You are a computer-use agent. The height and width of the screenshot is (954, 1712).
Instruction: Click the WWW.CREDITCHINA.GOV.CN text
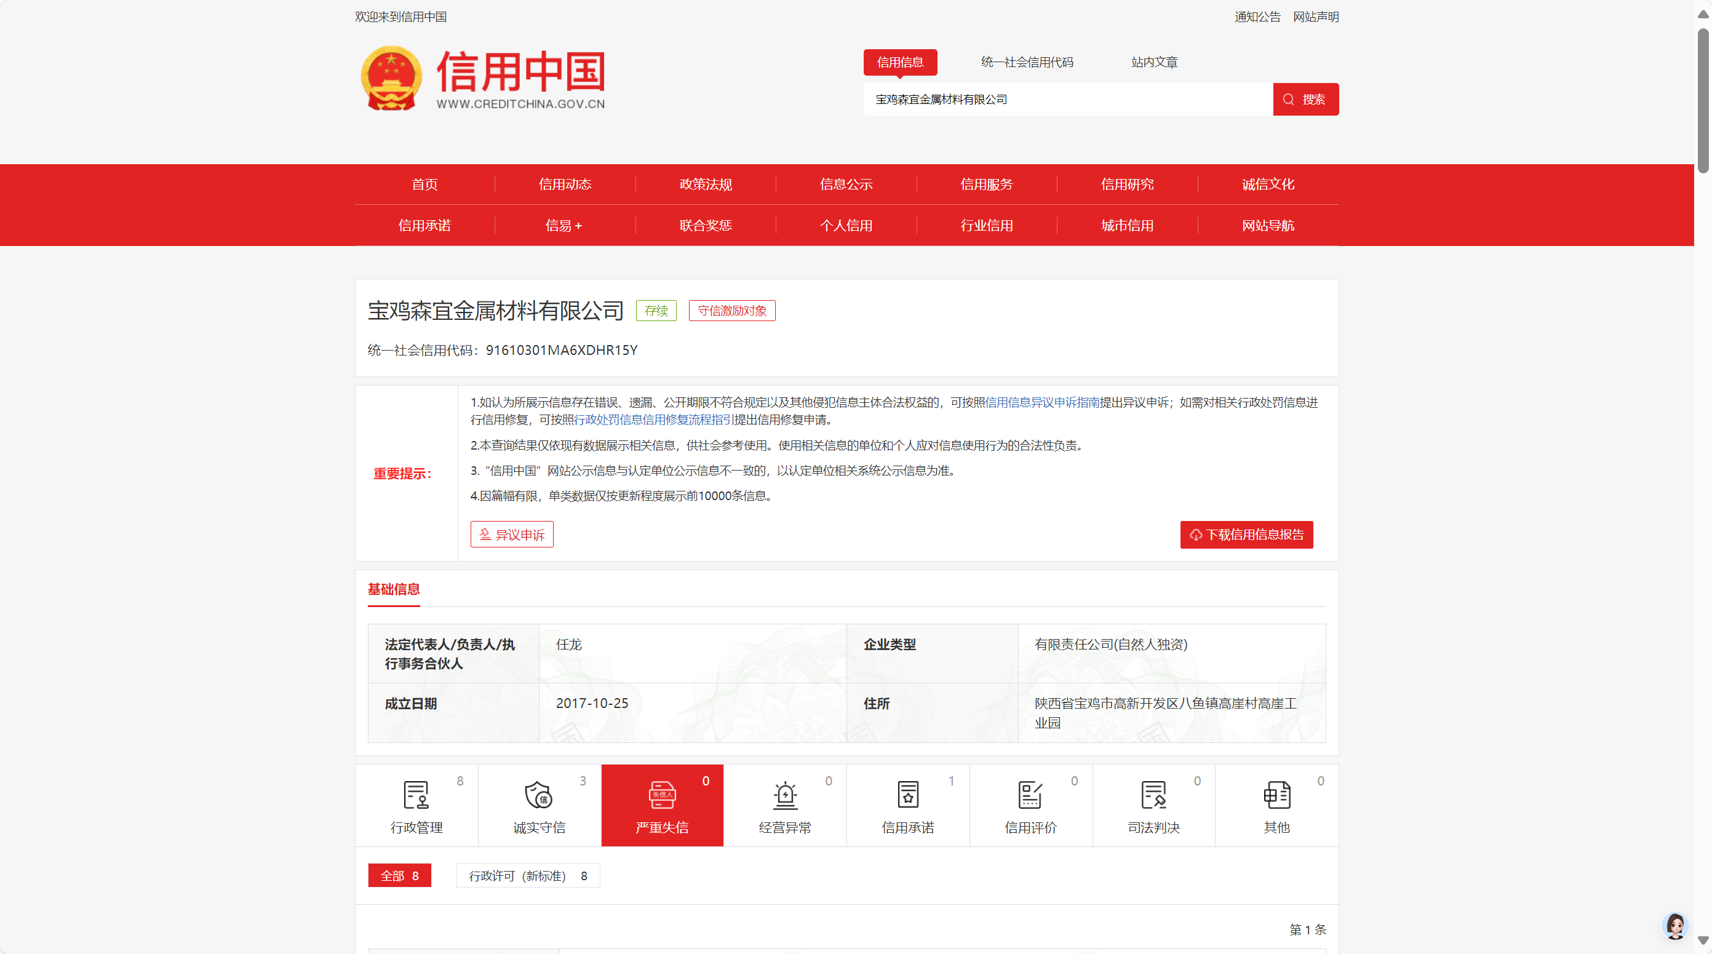[x=520, y=103]
